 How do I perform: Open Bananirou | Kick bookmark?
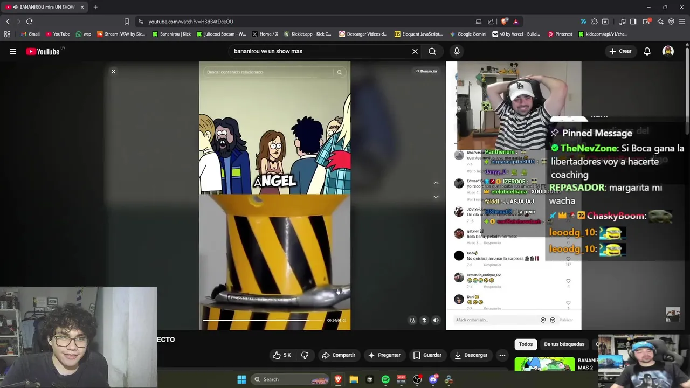tap(171, 34)
